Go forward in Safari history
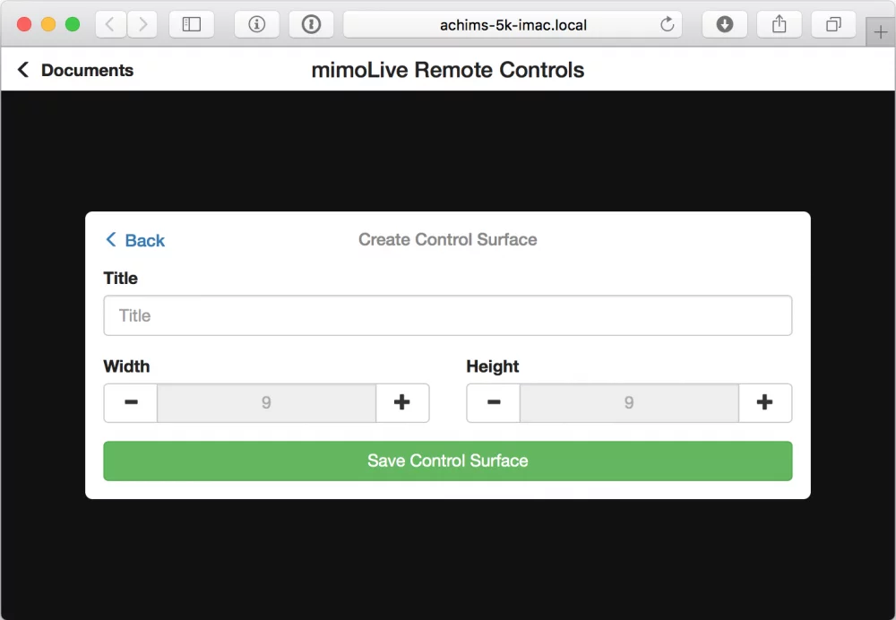The image size is (896, 620). (x=142, y=24)
